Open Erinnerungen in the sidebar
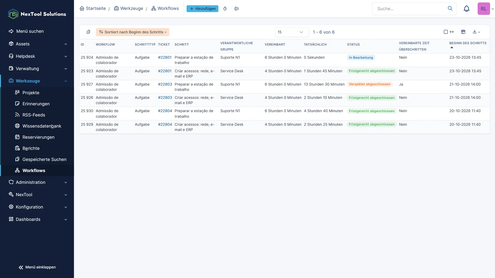The height and width of the screenshot is (278, 495). coord(36,104)
